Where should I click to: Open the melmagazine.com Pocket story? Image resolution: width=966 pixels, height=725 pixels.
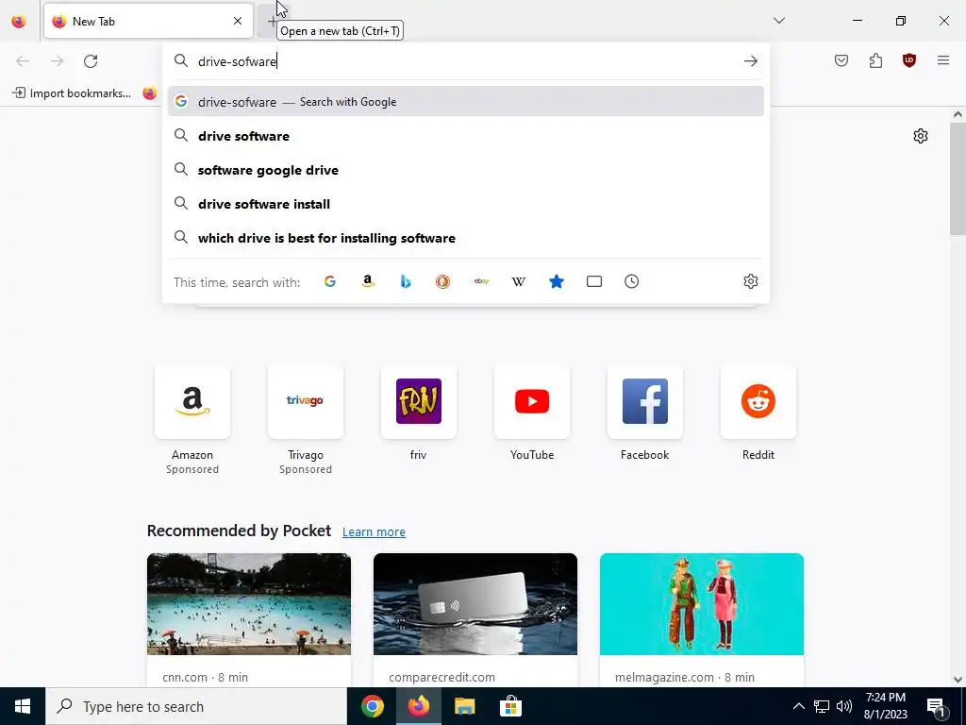click(x=702, y=620)
